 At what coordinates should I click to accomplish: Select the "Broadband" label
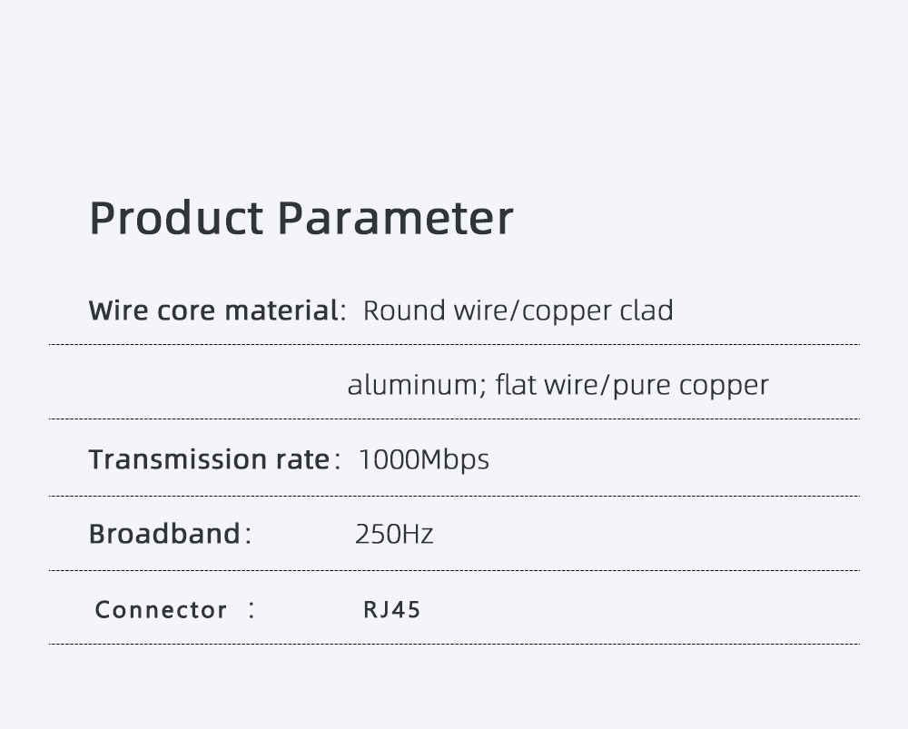pos(164,534)
